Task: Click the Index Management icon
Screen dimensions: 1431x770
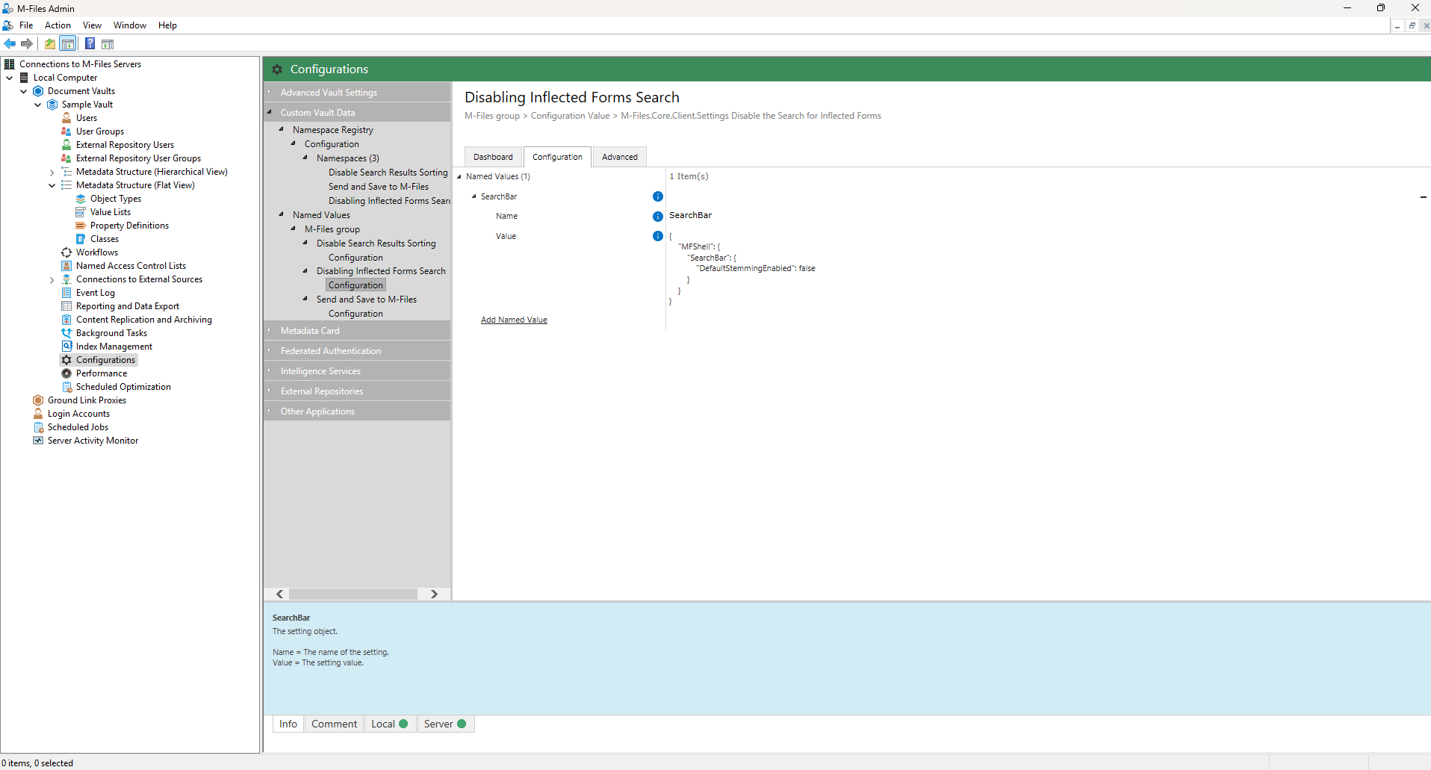Action: tap(66, 347)
